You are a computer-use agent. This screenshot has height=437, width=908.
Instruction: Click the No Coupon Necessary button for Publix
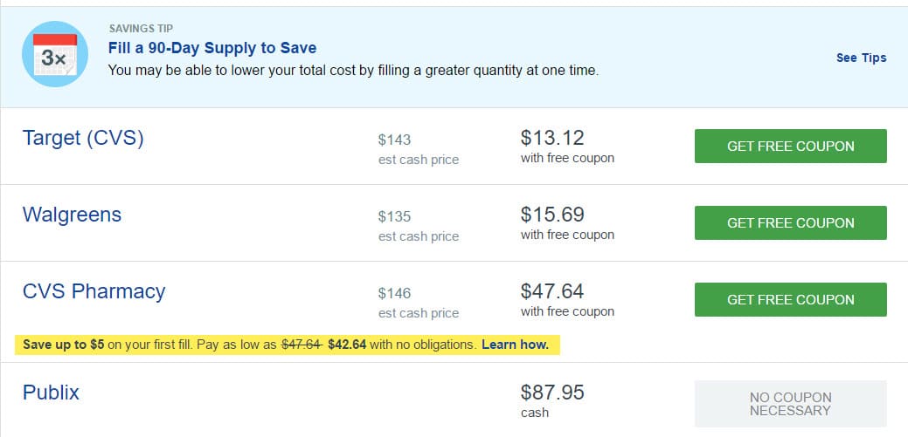(790, 404)
